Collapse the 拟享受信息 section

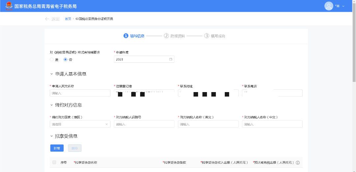click(x=51, y=136)
